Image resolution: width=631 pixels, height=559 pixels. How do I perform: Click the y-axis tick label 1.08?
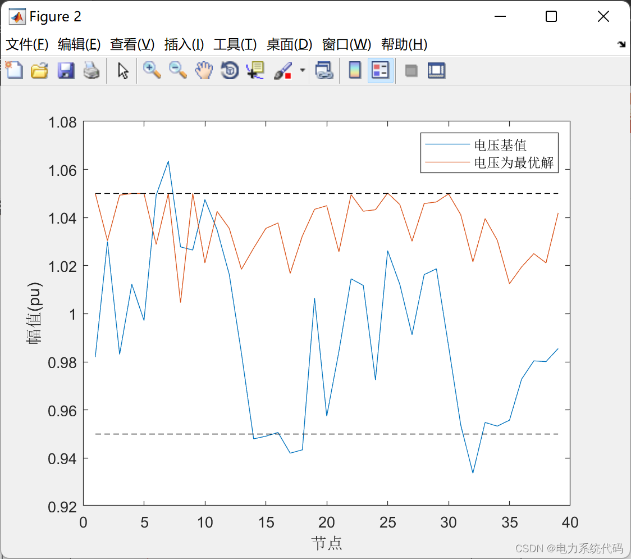click(62, 122)
